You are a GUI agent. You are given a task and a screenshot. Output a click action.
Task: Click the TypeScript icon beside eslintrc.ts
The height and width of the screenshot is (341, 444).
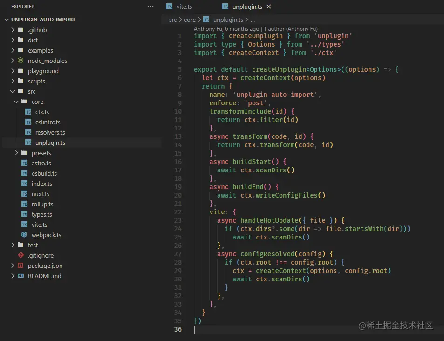[28, 122]
